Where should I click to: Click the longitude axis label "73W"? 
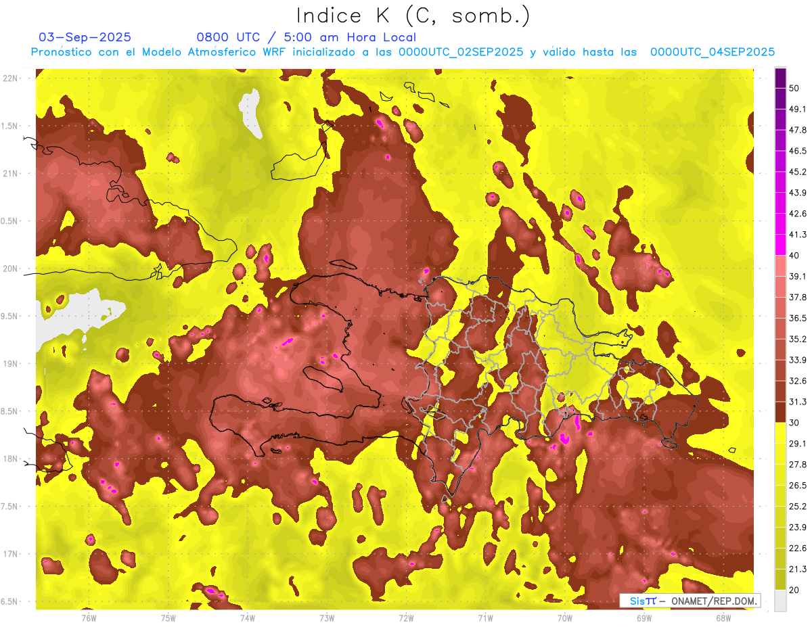[x=327, y=618]
